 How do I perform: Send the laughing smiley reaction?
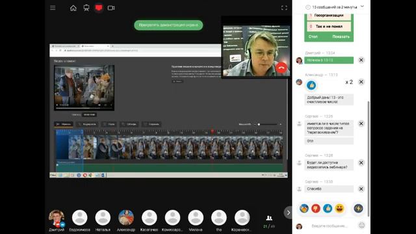coord(339,209)
